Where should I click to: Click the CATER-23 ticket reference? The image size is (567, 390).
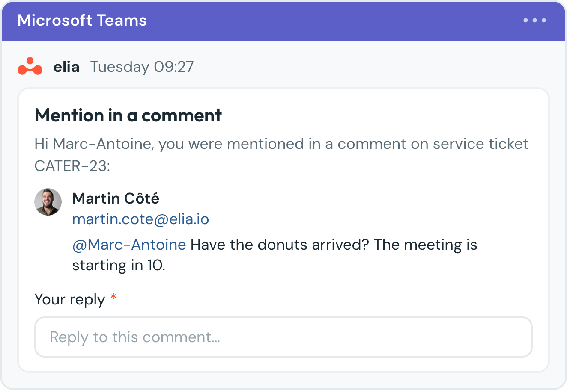tap(72, 166)
